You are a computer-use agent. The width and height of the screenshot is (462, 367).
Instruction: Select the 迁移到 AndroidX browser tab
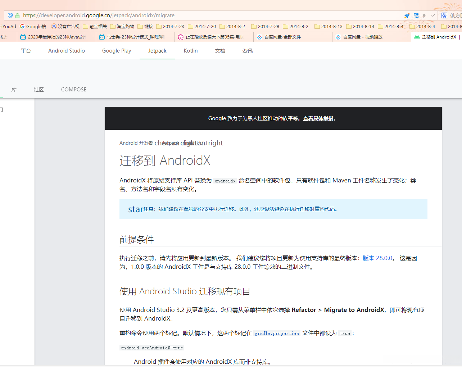[x=436, y=37]
